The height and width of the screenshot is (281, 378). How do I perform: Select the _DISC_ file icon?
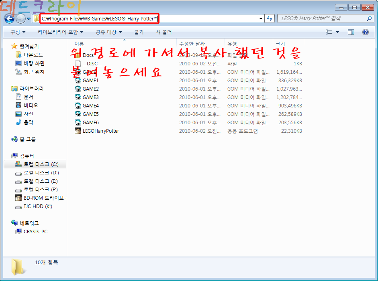click(x=78, y=63)
